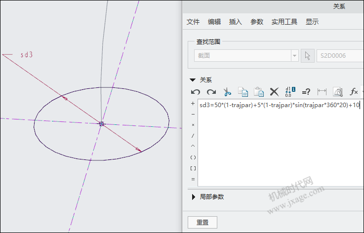Image resolution: width=364 pixels, height=233 pixels.
Task: Collapse the 关系 section triangle
Action: 193,80
